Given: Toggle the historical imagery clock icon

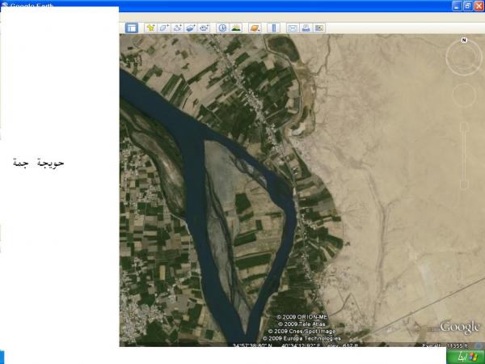Looking at the screenshot, I should tap(222, 28).
